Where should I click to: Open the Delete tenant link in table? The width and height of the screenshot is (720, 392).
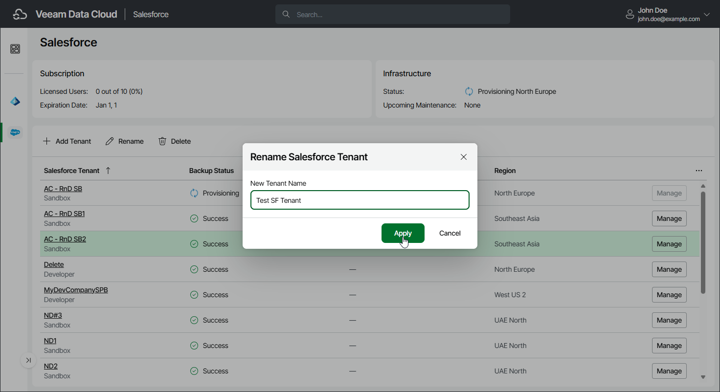click(54, 265)
